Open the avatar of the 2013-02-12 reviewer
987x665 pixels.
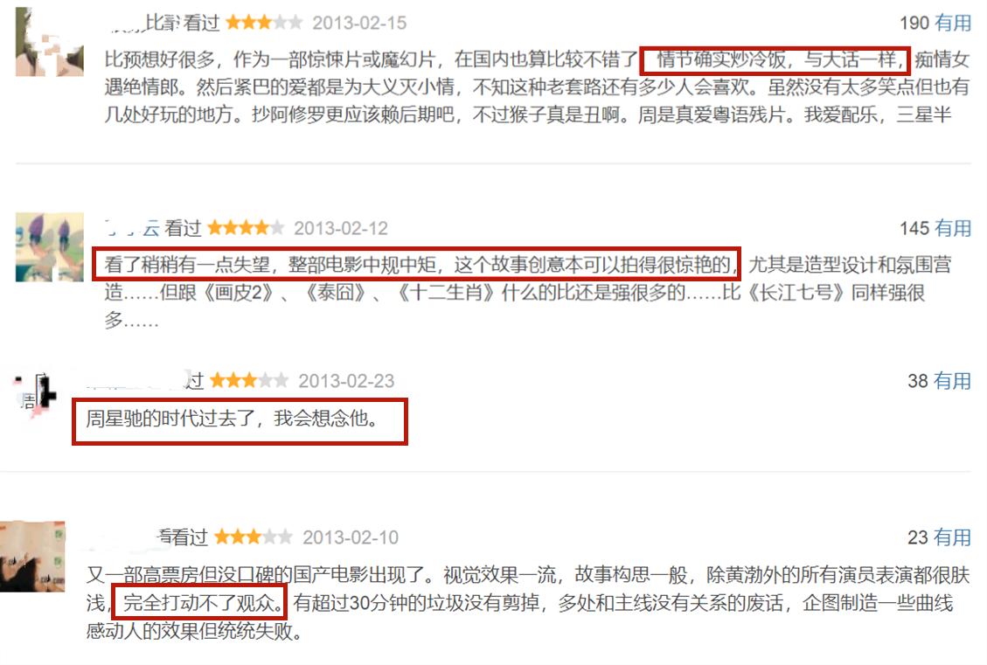point(49,246)
